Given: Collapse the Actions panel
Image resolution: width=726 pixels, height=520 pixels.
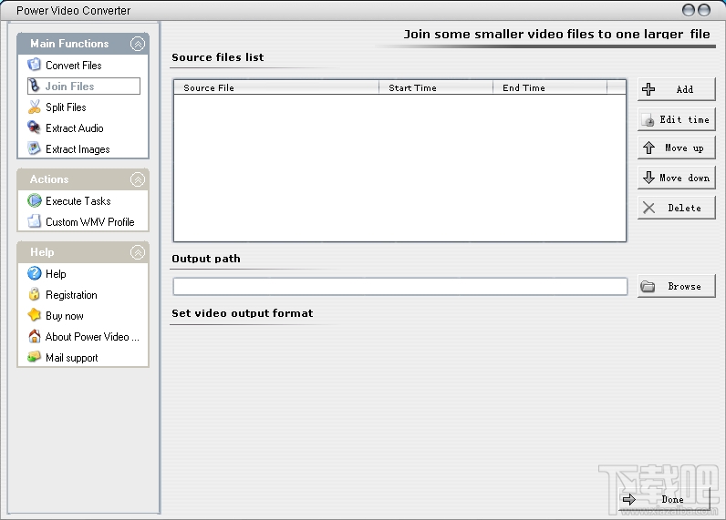Looking at the screenshot, I should pos(137,179).
